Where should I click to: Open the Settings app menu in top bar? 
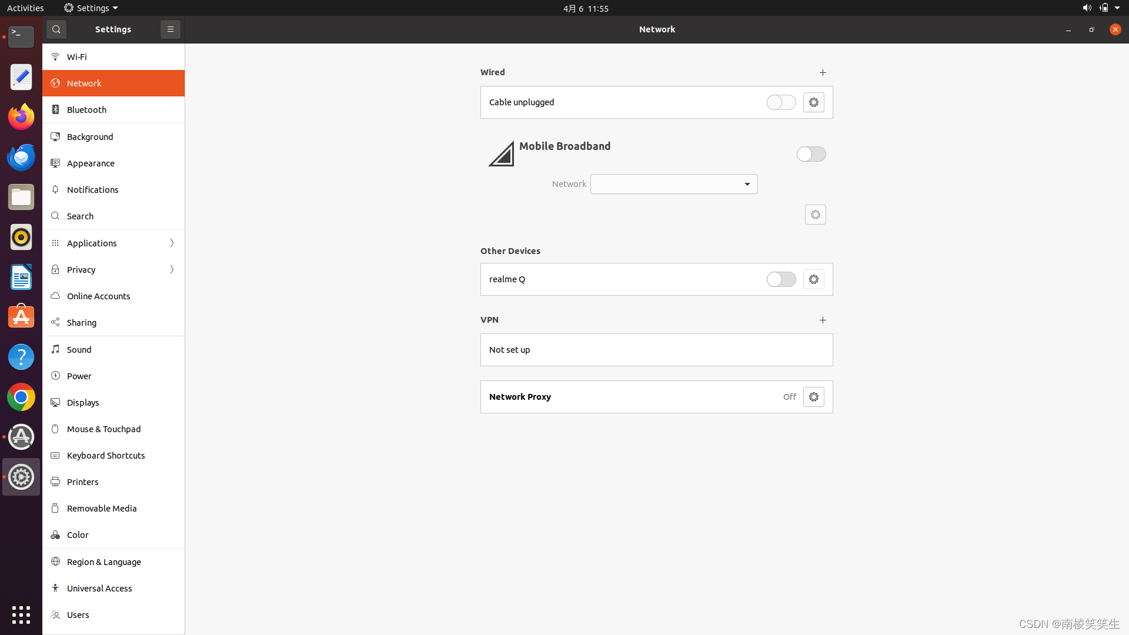pyautogui.click(x=91, y=8)
